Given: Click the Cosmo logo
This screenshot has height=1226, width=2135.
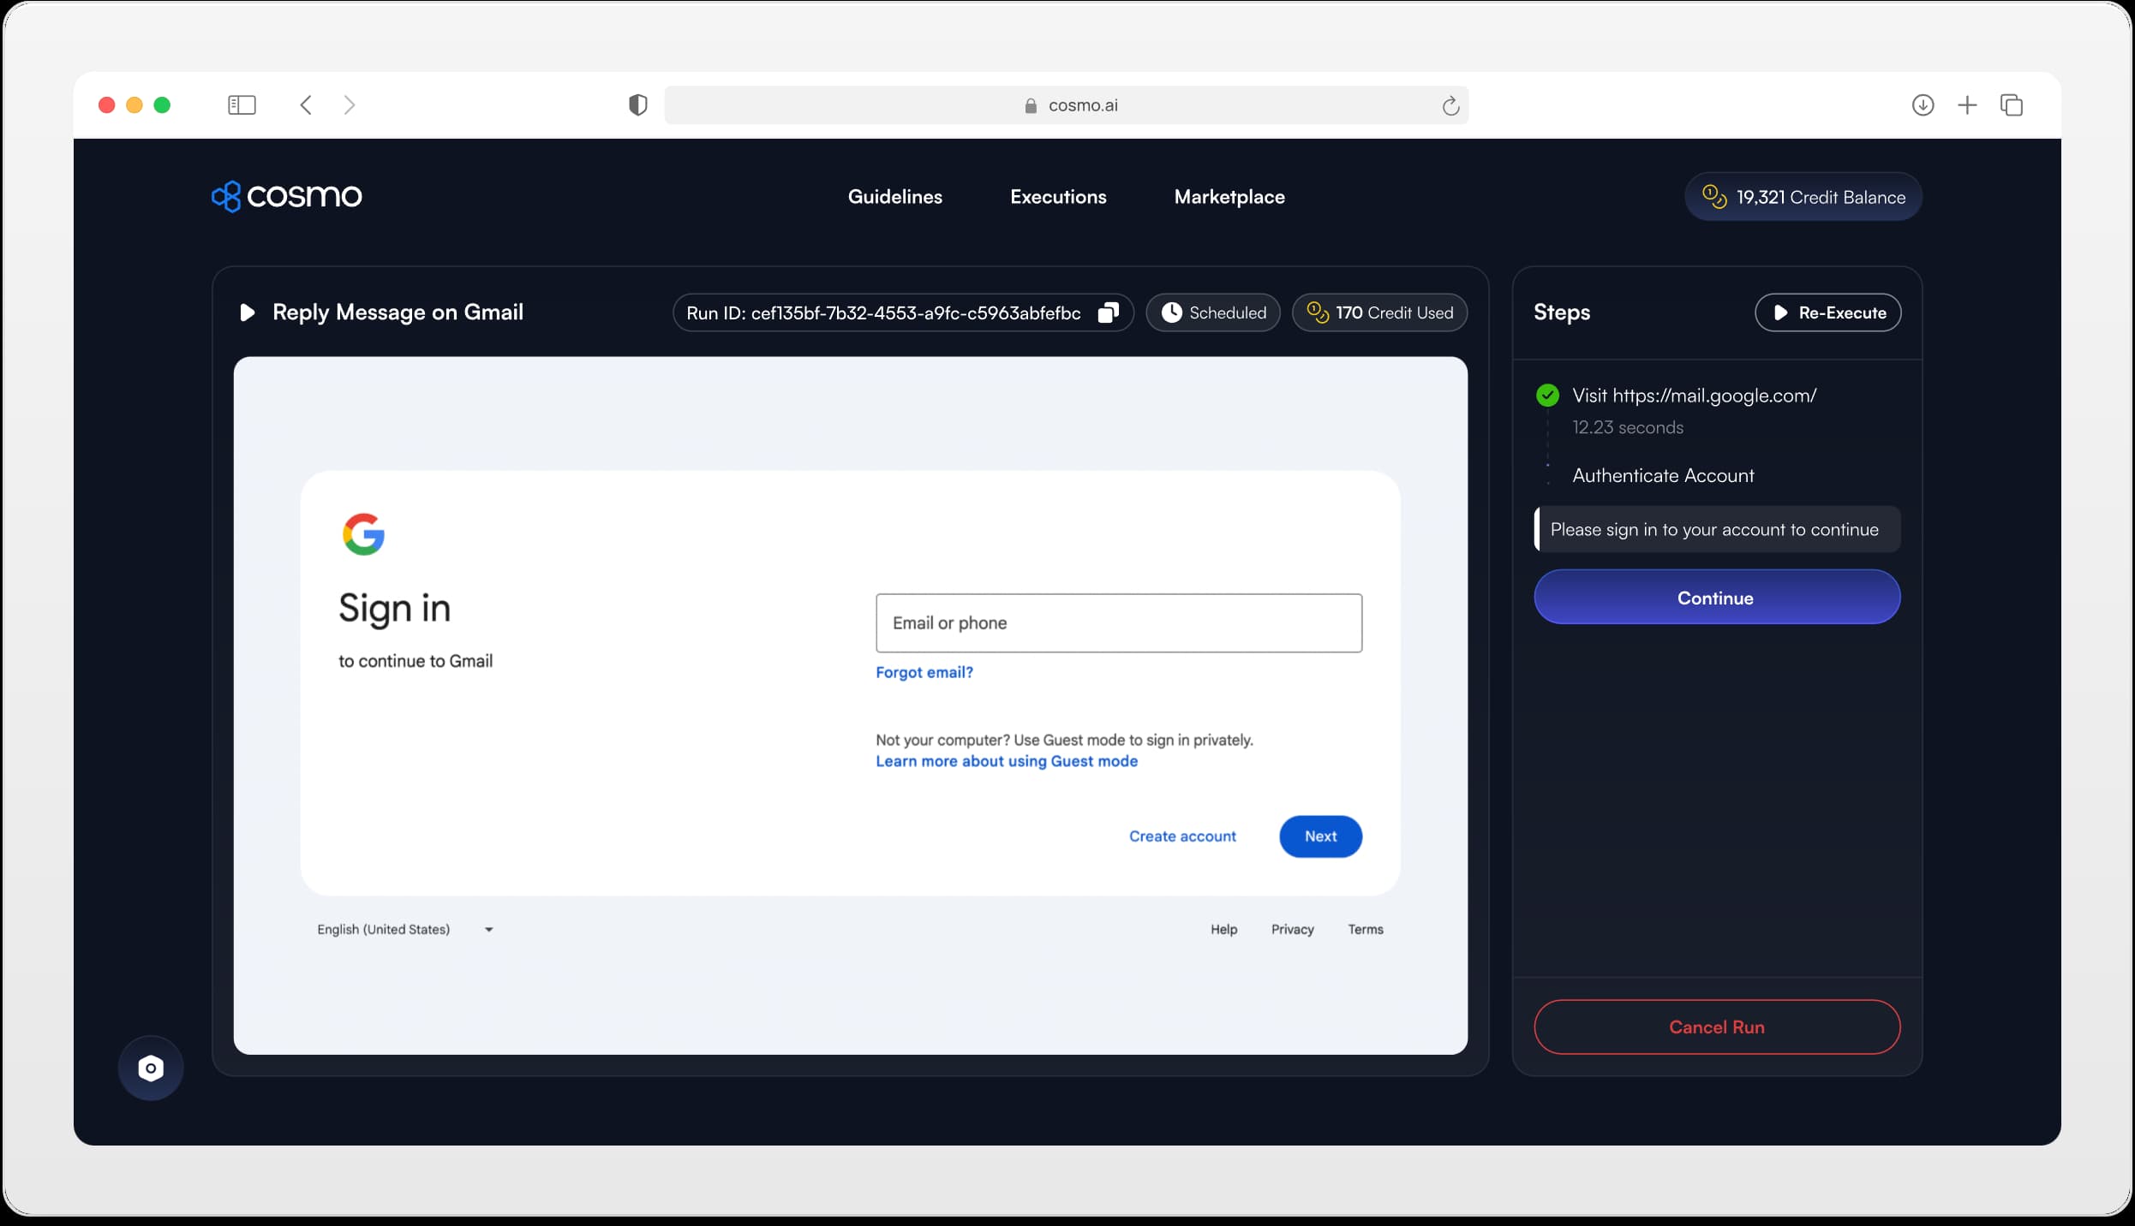Looking at the screenshot, I should pos(286,196).
